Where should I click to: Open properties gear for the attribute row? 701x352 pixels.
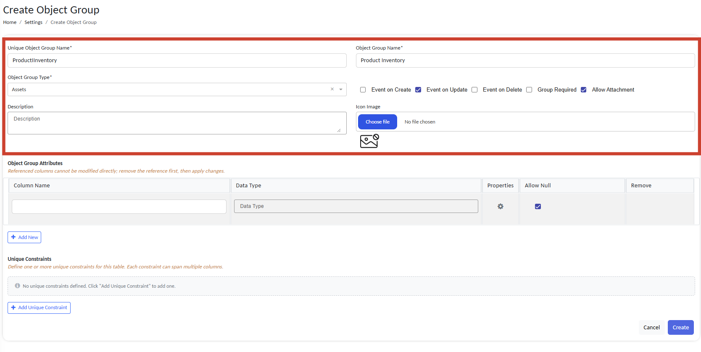click(x=500, y=206)
